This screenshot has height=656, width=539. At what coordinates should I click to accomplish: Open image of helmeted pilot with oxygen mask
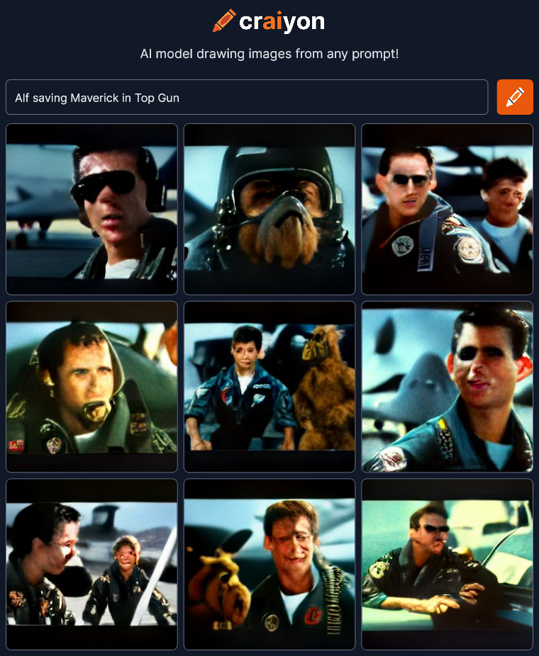pos(91,387)
